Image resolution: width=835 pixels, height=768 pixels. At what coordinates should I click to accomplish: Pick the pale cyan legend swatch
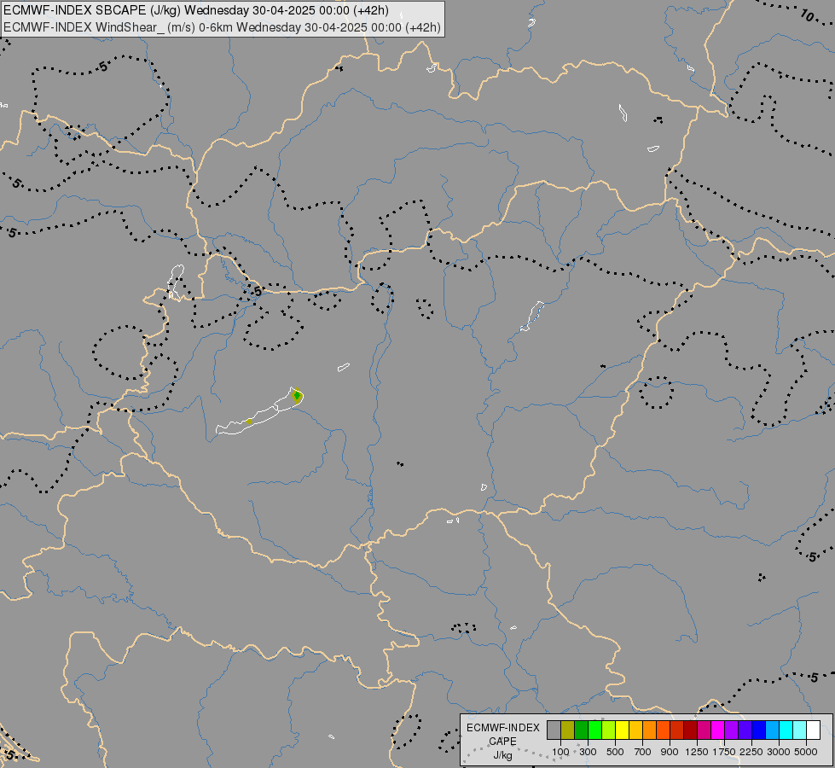pyautogui.click(x=800, y=730)
